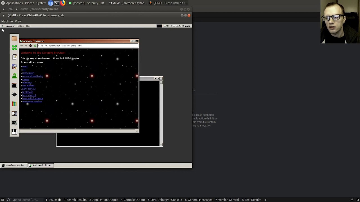The image size is (360, 202).
Task: Switch to anon@courage terminal taskbar button
Action: (13, 165)
